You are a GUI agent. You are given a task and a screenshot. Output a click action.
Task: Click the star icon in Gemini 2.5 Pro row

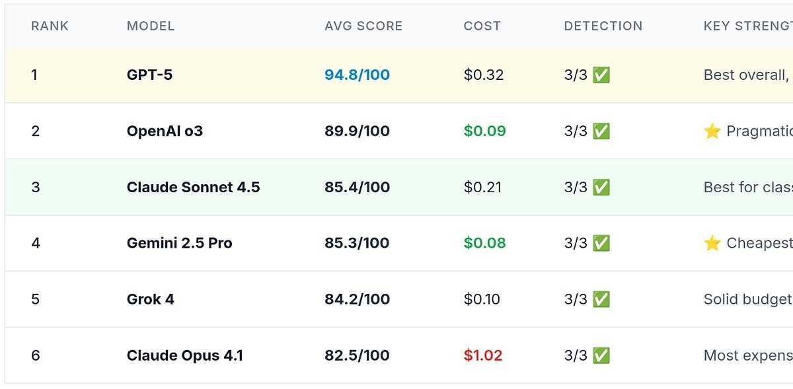[712, 243]
